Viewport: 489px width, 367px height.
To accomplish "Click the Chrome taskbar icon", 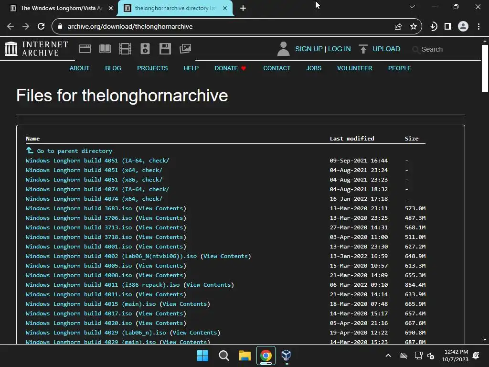I will (x=266, y=356).
